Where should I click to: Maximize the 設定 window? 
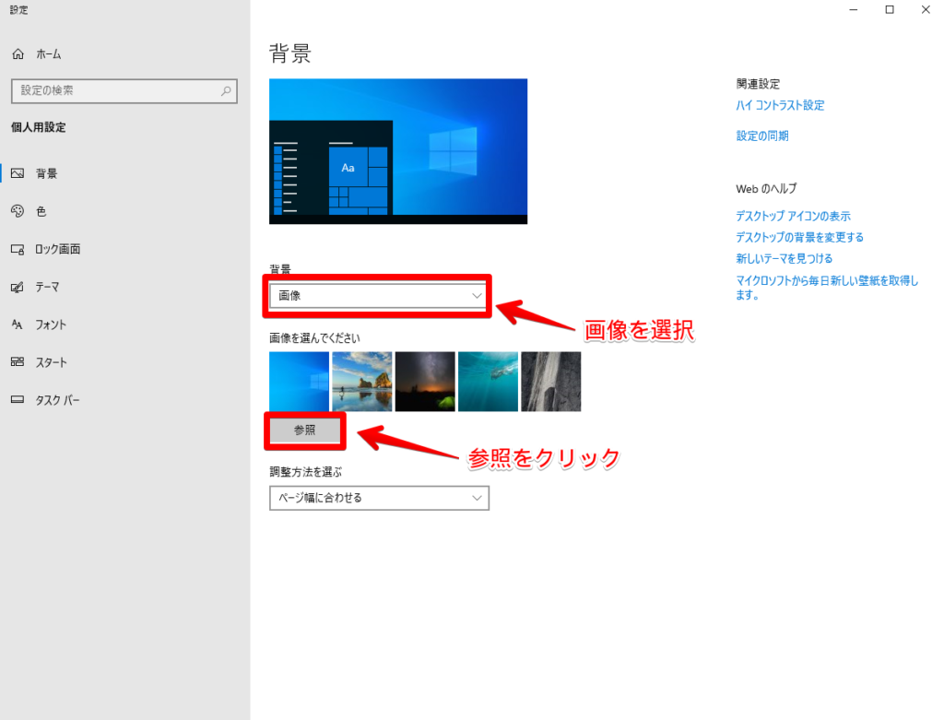coord(890,9)
